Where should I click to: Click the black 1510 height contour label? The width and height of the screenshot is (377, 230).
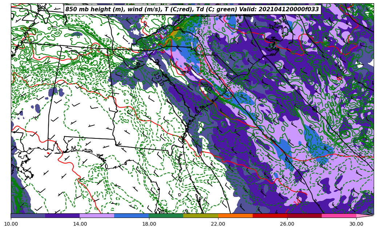(159, 80)
